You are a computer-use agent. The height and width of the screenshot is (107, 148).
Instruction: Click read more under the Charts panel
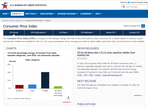point(67,102)
